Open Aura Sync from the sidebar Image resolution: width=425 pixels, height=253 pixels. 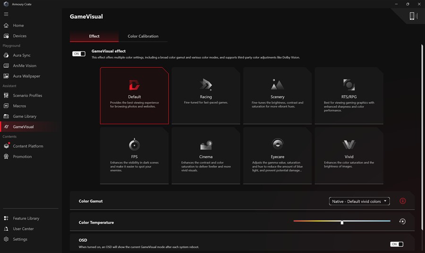tap(22, 55)
